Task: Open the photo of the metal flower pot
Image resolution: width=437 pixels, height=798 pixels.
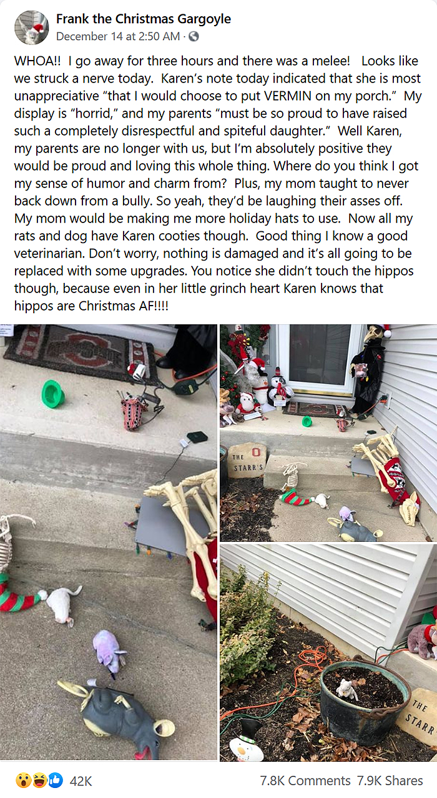Action: 328,652
